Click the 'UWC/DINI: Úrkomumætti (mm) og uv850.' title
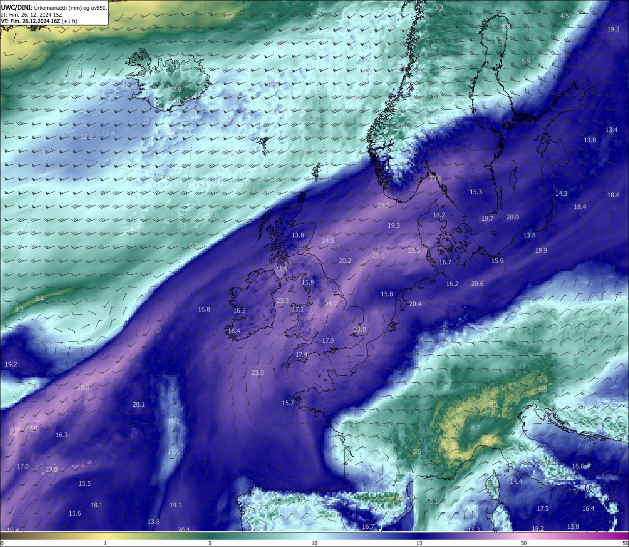Viewport: 629px width, 547px height. [x=54, y=8]
